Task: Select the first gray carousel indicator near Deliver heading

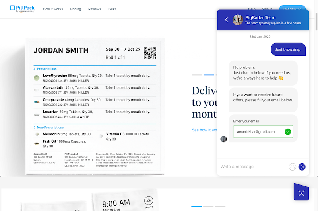Action: 197,75
